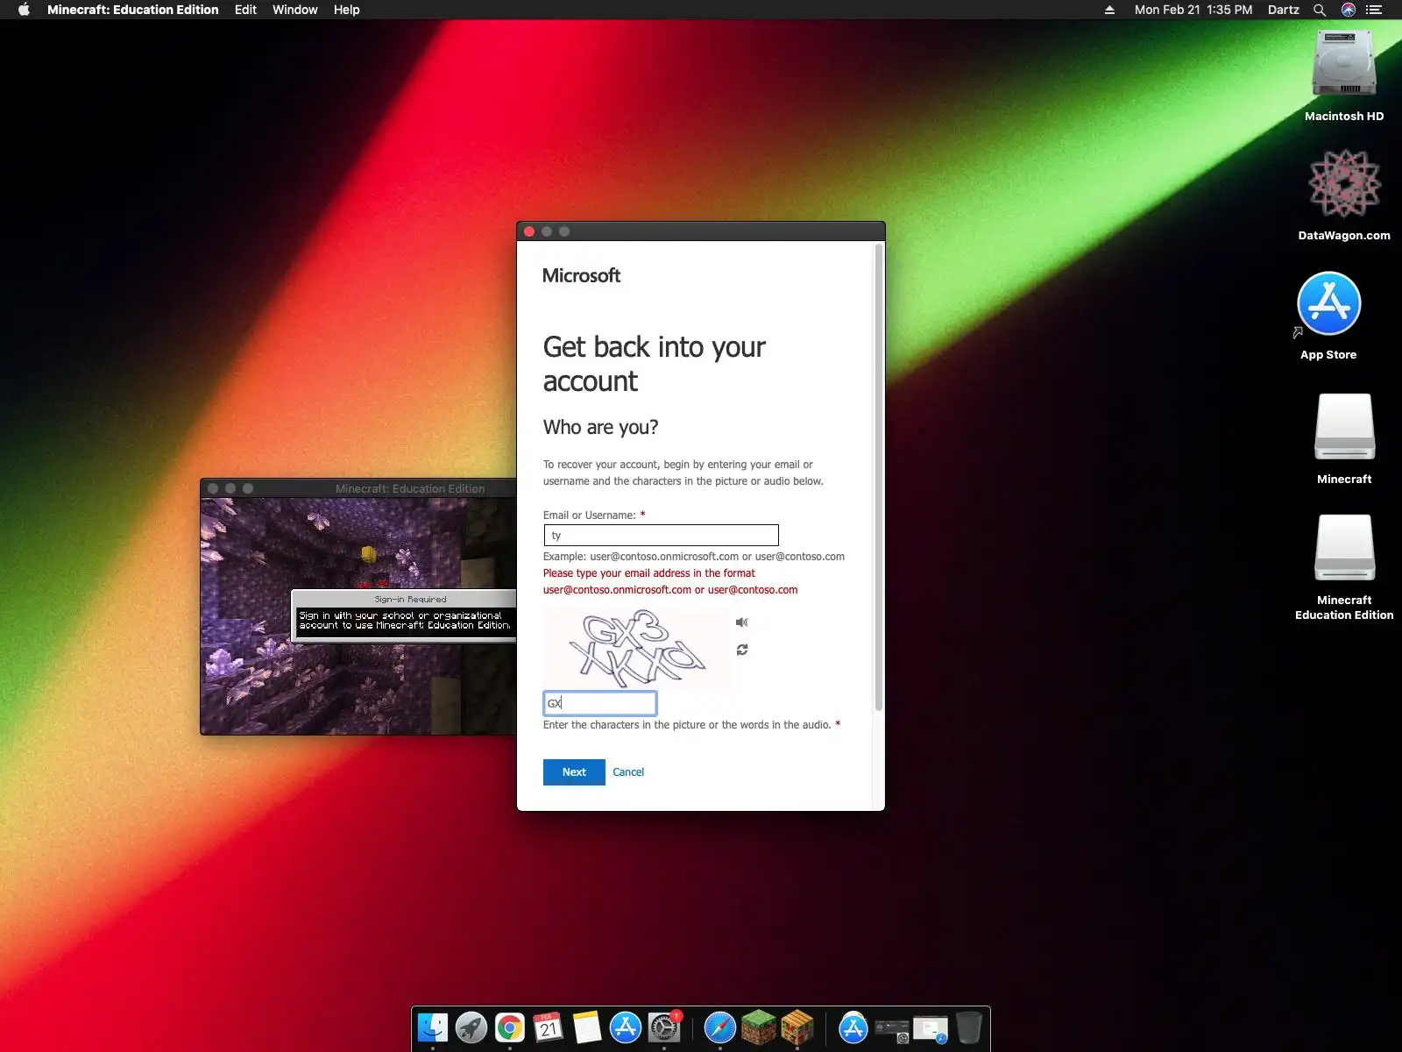This screenshot has width=1402, height=1052.
Task: Open App Store icon beside minimized windows
Action: click(x=853, y=1027)
